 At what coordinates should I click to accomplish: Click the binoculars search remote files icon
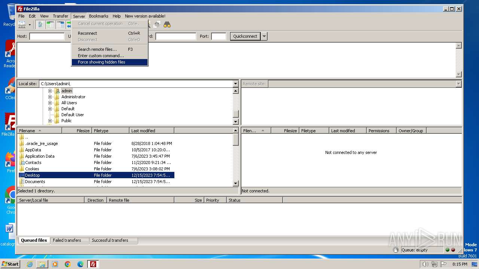click(167, 25)
